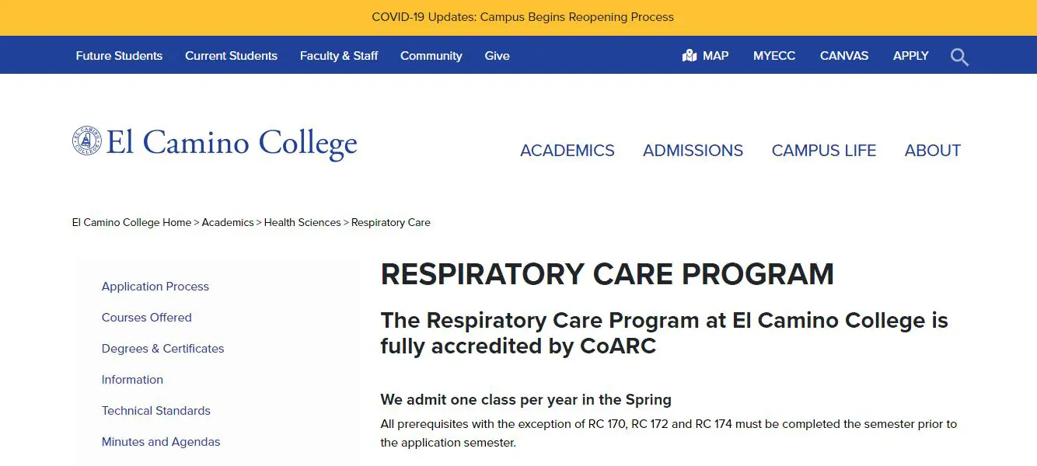
Task: Click the Give link
Action: point(496,55)
